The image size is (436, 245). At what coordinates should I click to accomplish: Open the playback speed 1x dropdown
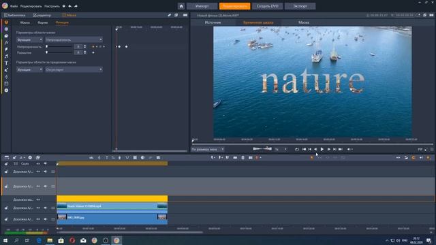pyautogui.click(x=281, y=150)
